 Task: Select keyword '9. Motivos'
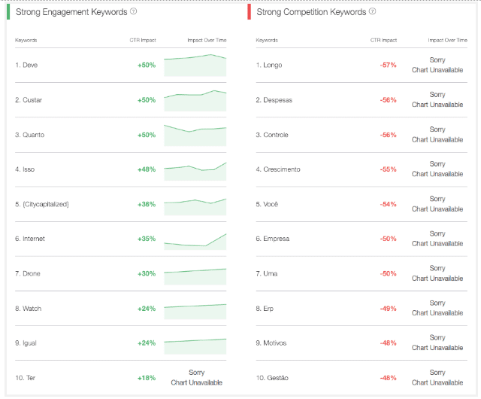click(271, 343)
